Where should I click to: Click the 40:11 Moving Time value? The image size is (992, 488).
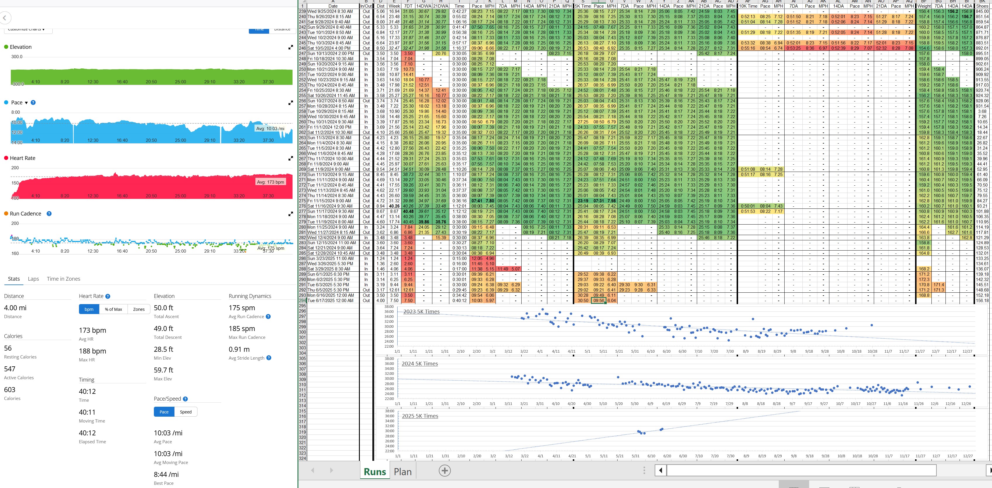(87, 412)
